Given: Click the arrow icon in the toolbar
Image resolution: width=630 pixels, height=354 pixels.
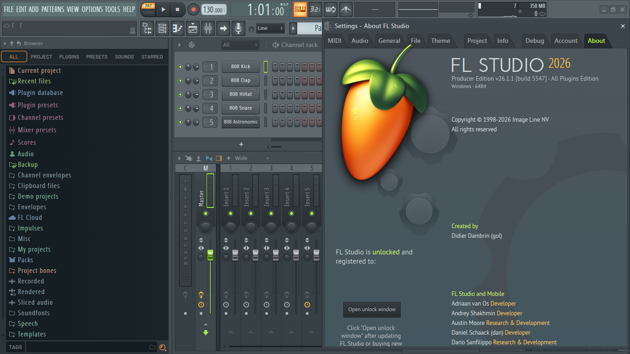Looking at the screenshot, I should (223, 29).
